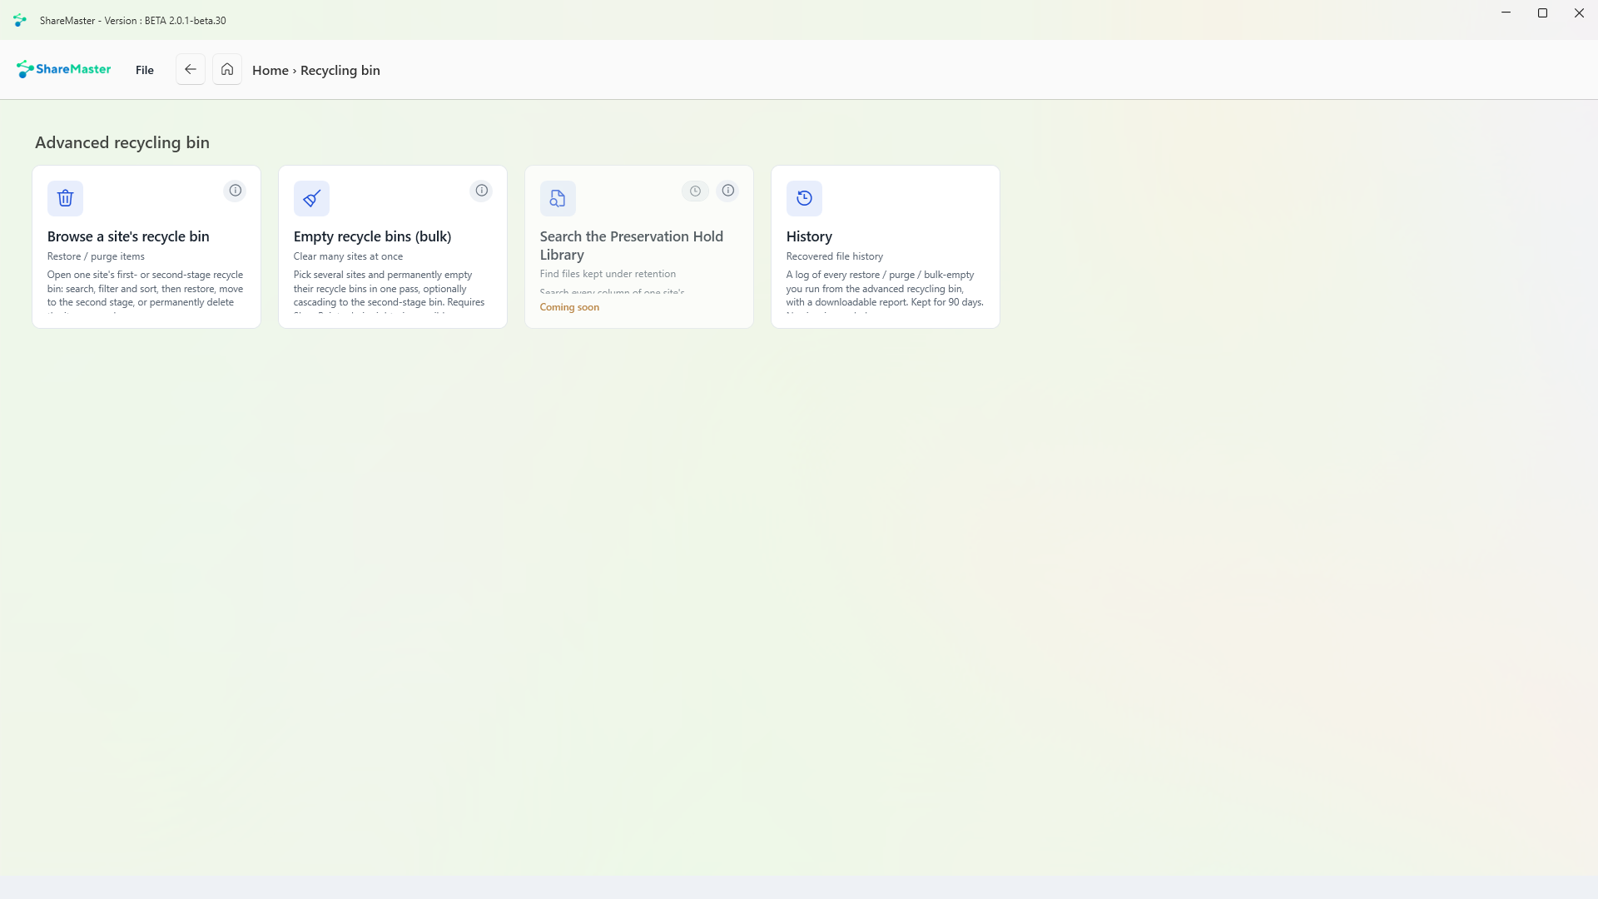The width and height of the screenshot is (1598, 899).
Task: Click the Advanced recycling bin heading
Action: pyautogui.click(x=122, y=142)
